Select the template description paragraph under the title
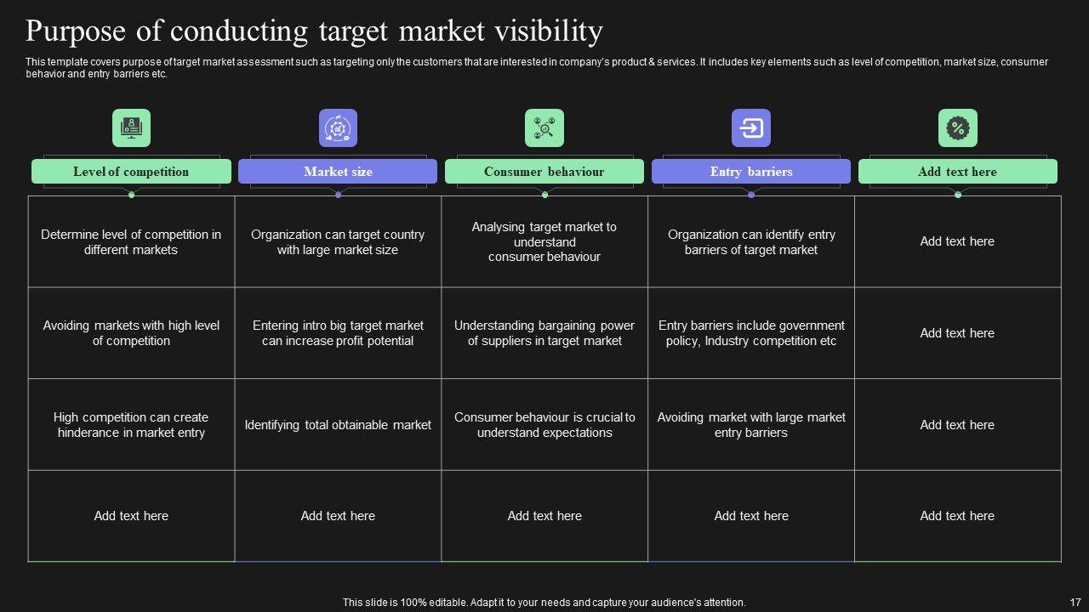The image size is (1089, 612). coord(536,68)
